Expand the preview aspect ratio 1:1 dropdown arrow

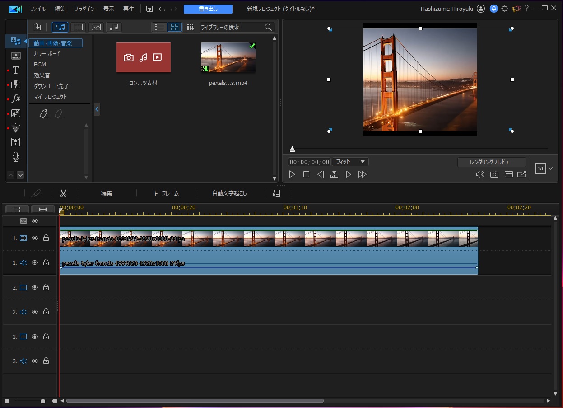pos(550,169)
